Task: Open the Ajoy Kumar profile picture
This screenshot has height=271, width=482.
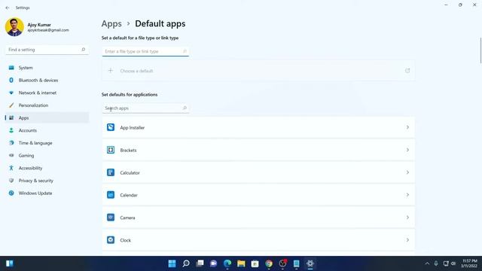Action: tap(14, 27)
